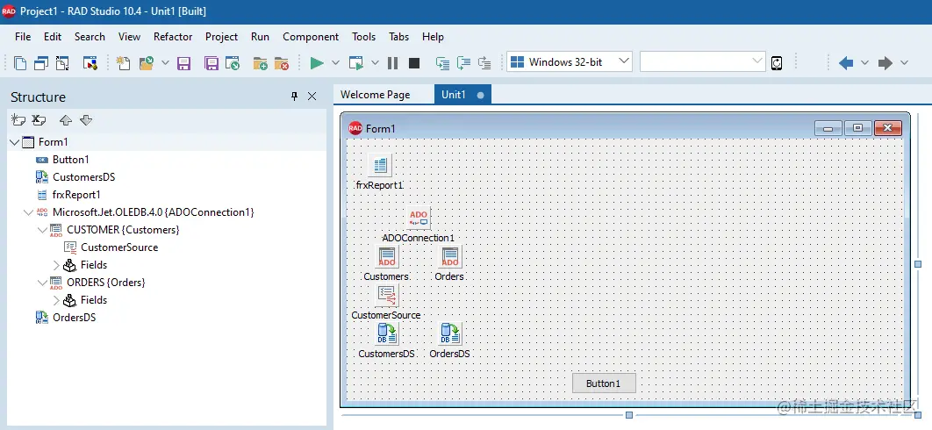Viewport: 932px width, 430px height.
Task: Click Add File to Project folder icon
Action: pyautogui.click(x=261, y=63)
